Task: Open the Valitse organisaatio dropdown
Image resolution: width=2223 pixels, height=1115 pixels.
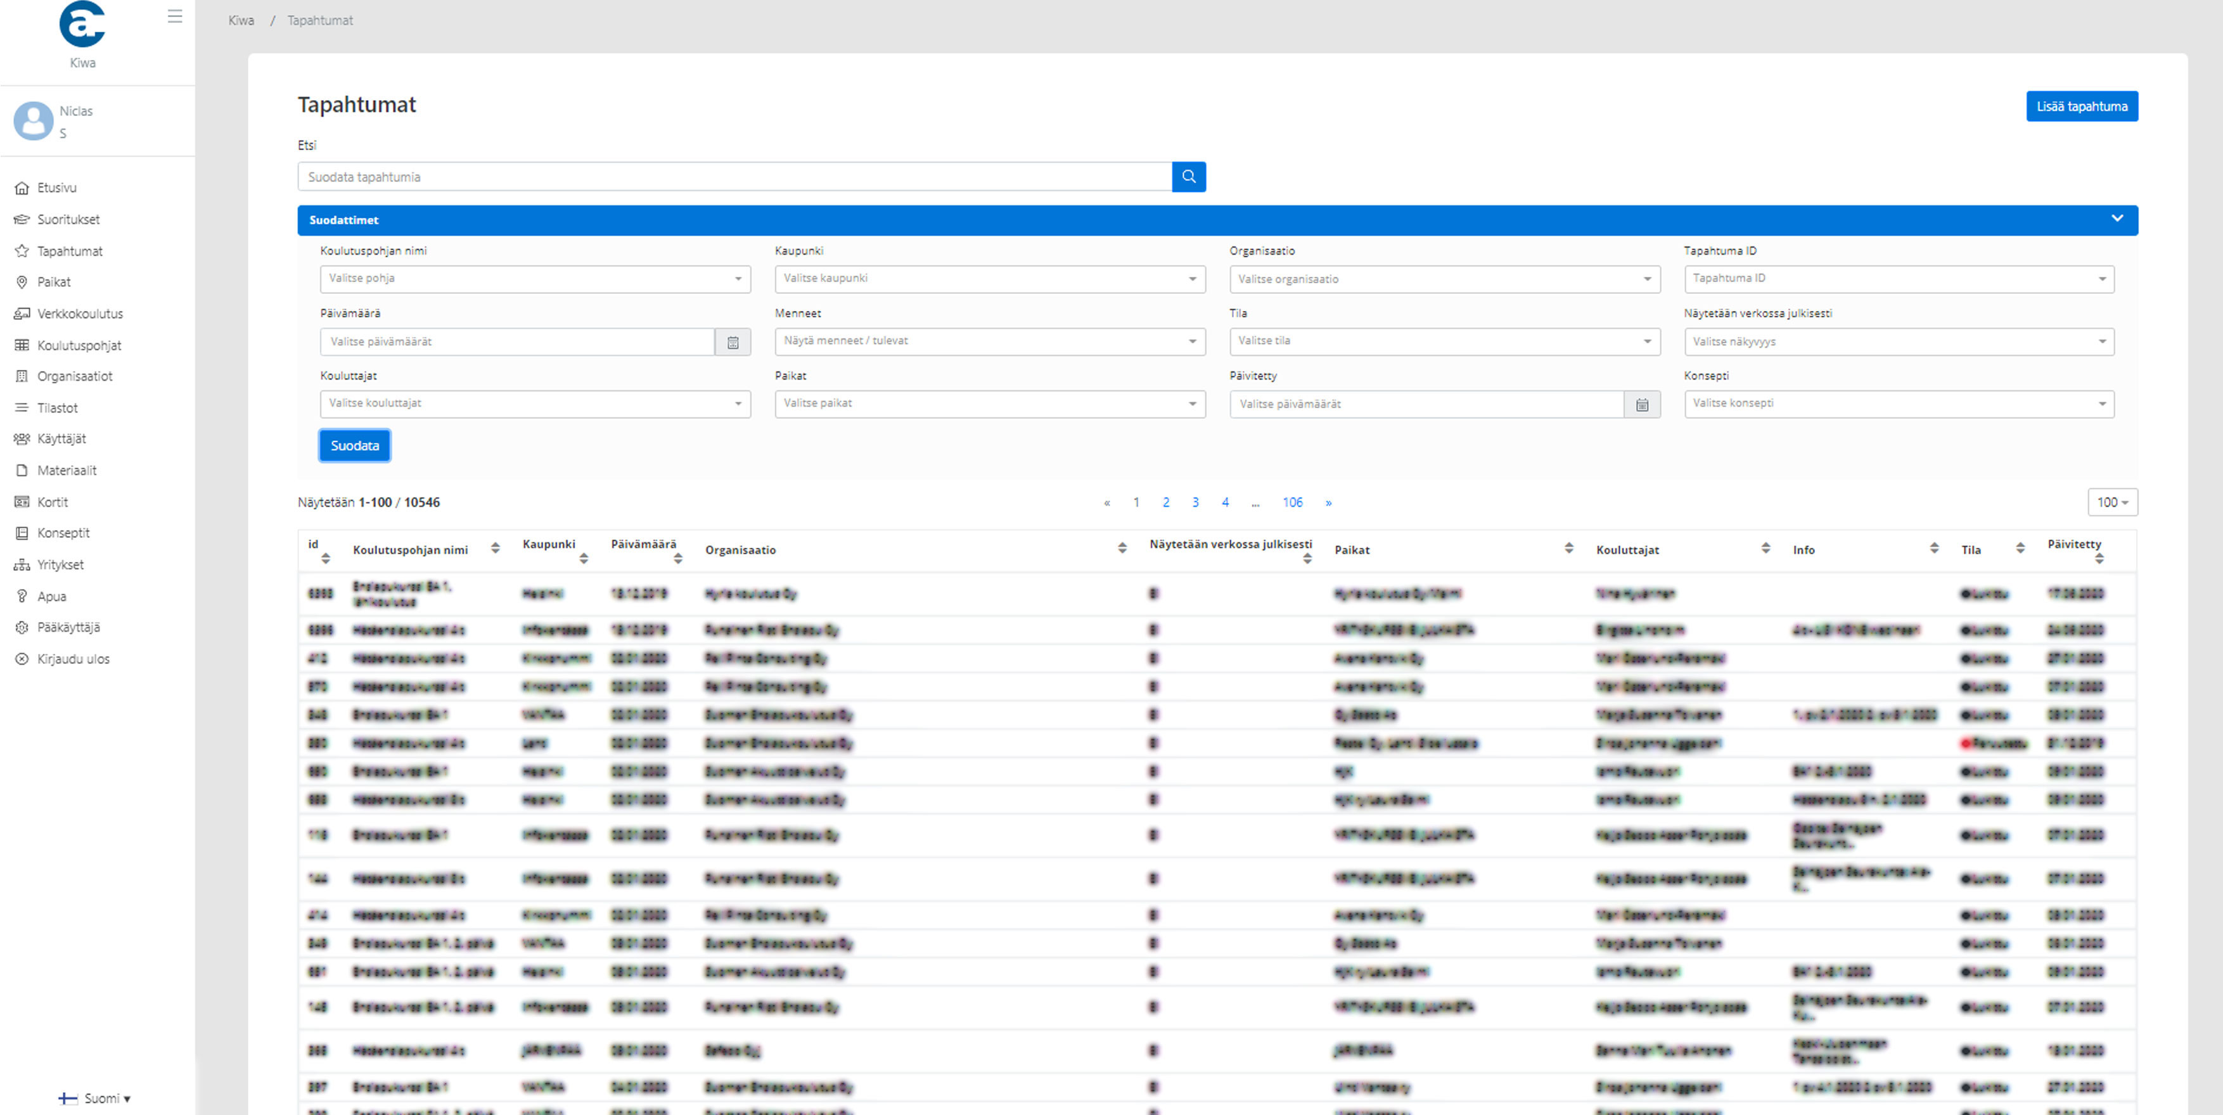Action: click(1444, 279)
